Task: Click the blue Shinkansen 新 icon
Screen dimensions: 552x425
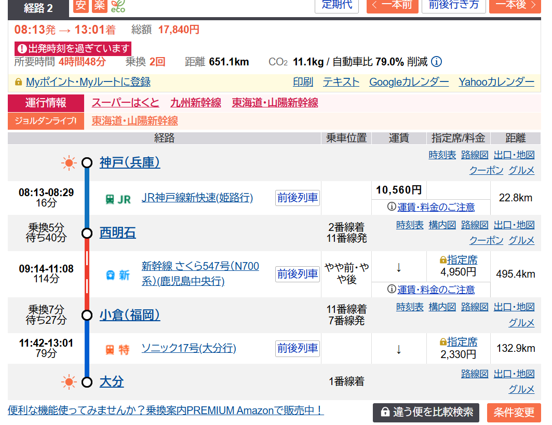Action: [118, 275]
